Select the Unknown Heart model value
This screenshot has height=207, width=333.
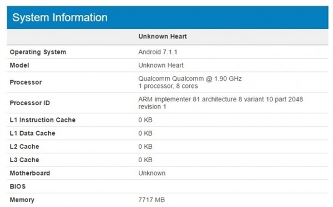pos(161,65)
